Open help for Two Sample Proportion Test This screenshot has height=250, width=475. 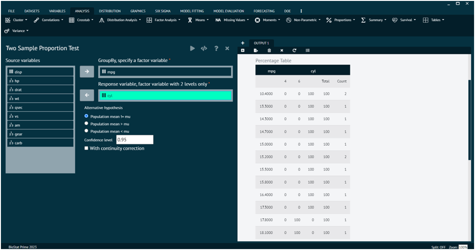pyautogui.click(x=216, y=48)
